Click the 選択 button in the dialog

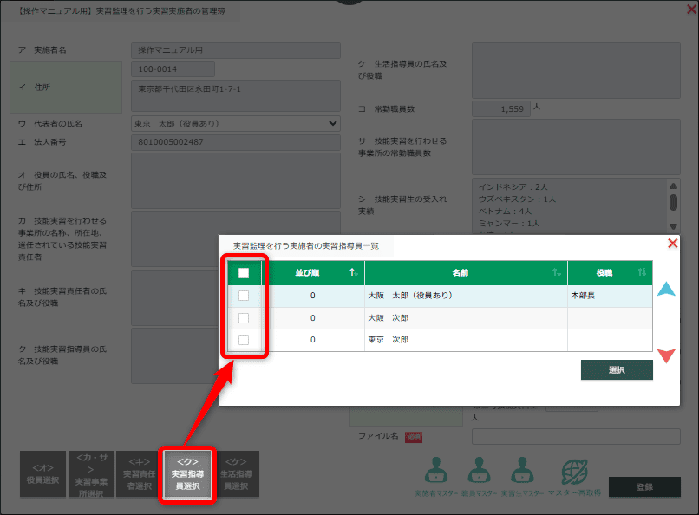coord(617,369)
